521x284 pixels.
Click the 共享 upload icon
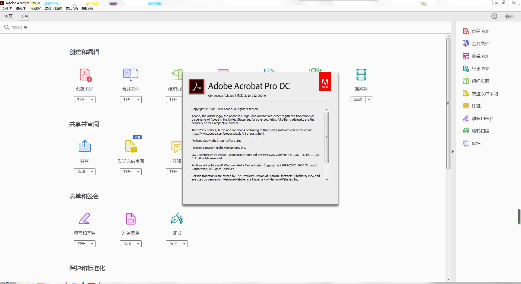point(85,146)
